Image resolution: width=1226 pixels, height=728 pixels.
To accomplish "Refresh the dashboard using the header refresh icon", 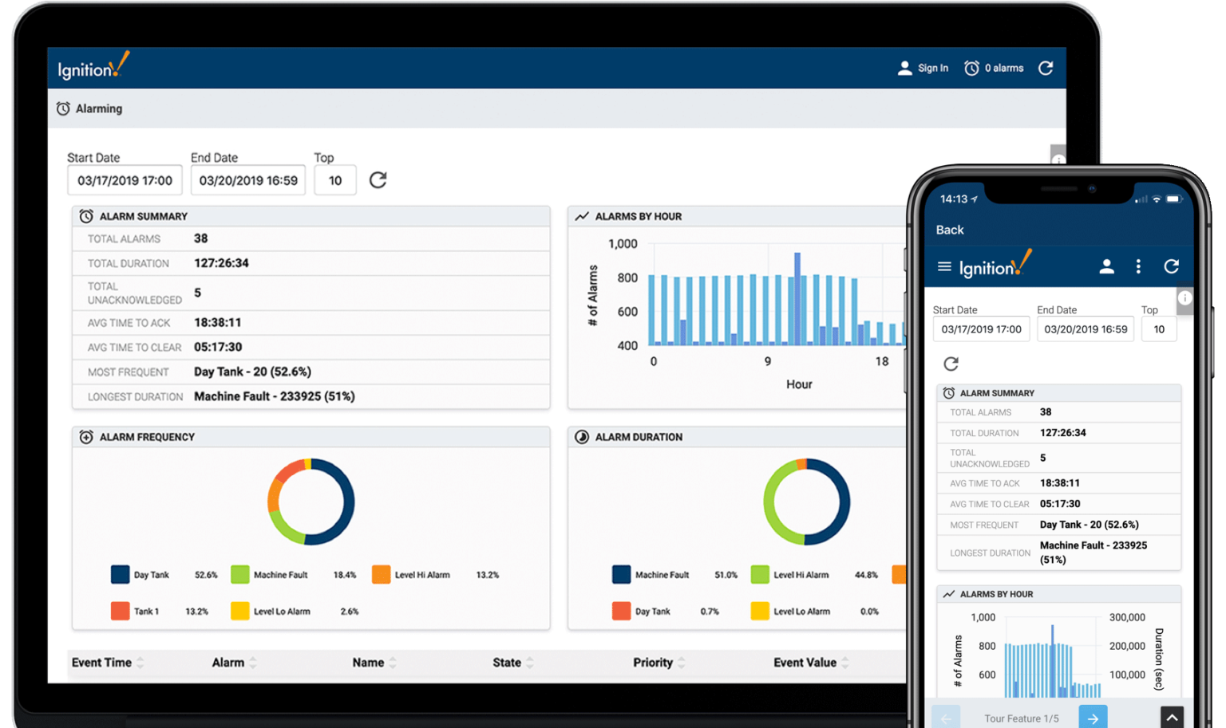I will tap(1046, 68).
